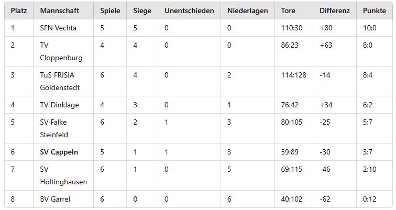Select the 0:12 points cell
This screenshot has width=396, height=210.
pyautogui.click(x=375, y=199)
